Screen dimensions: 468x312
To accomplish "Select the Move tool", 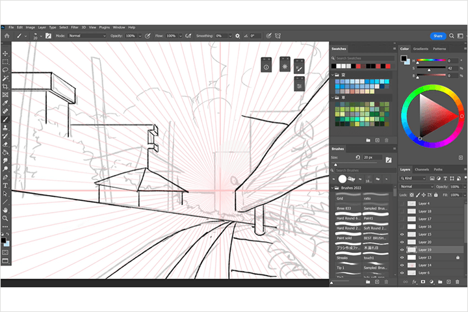I will (x=5, y=54).
